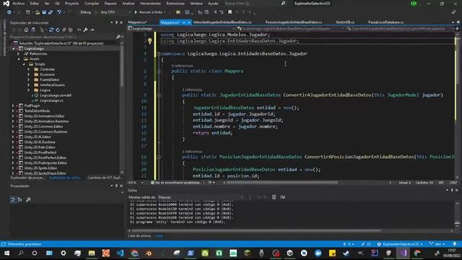This screenshot has width=462, height=260.
Task: Collapse the Mappers class outline on line 6
Action: pos(159,71)
